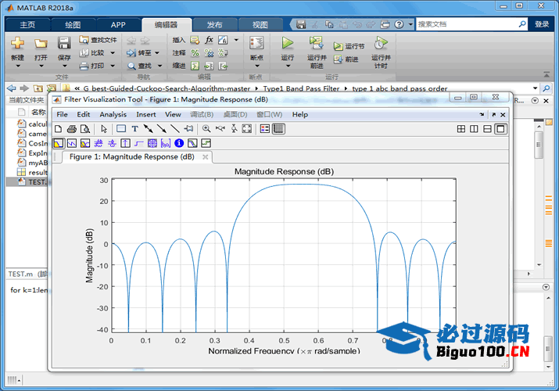Open the Analysis menu
The width and height of the screenshot is (559, 391).
pyautogui.click(x=113, y=114)
